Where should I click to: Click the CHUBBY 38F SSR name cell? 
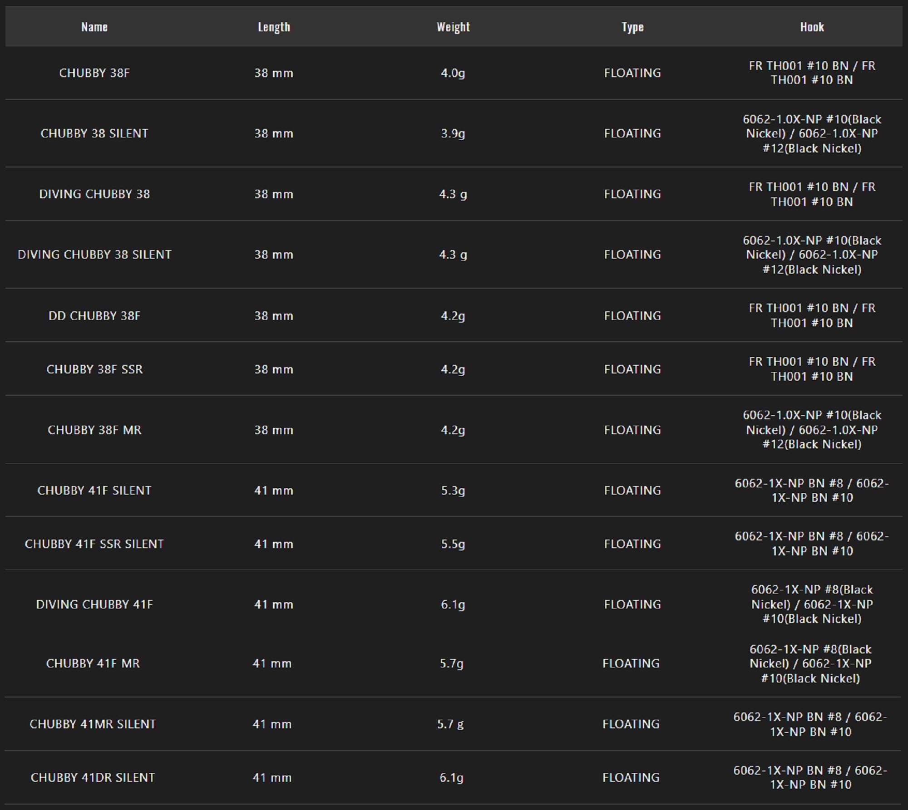[x=94, y=369]
